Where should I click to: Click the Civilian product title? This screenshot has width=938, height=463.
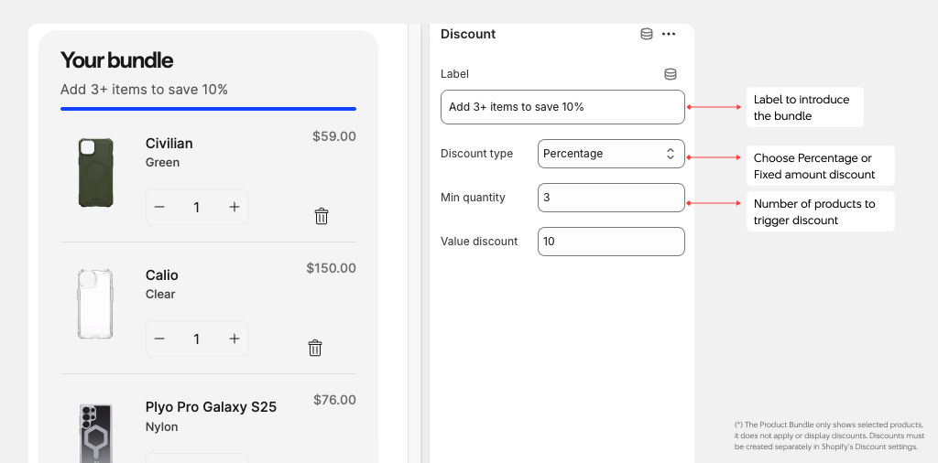[x=169, y=144]
